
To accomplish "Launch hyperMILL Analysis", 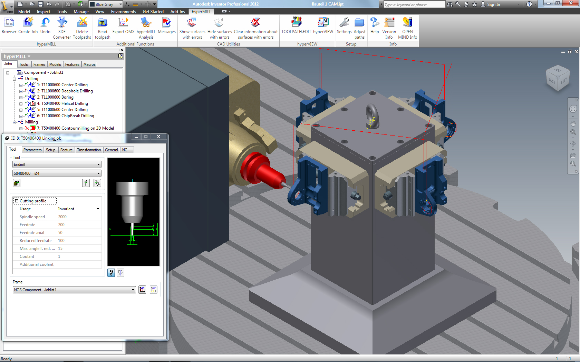I will point(146,28).
